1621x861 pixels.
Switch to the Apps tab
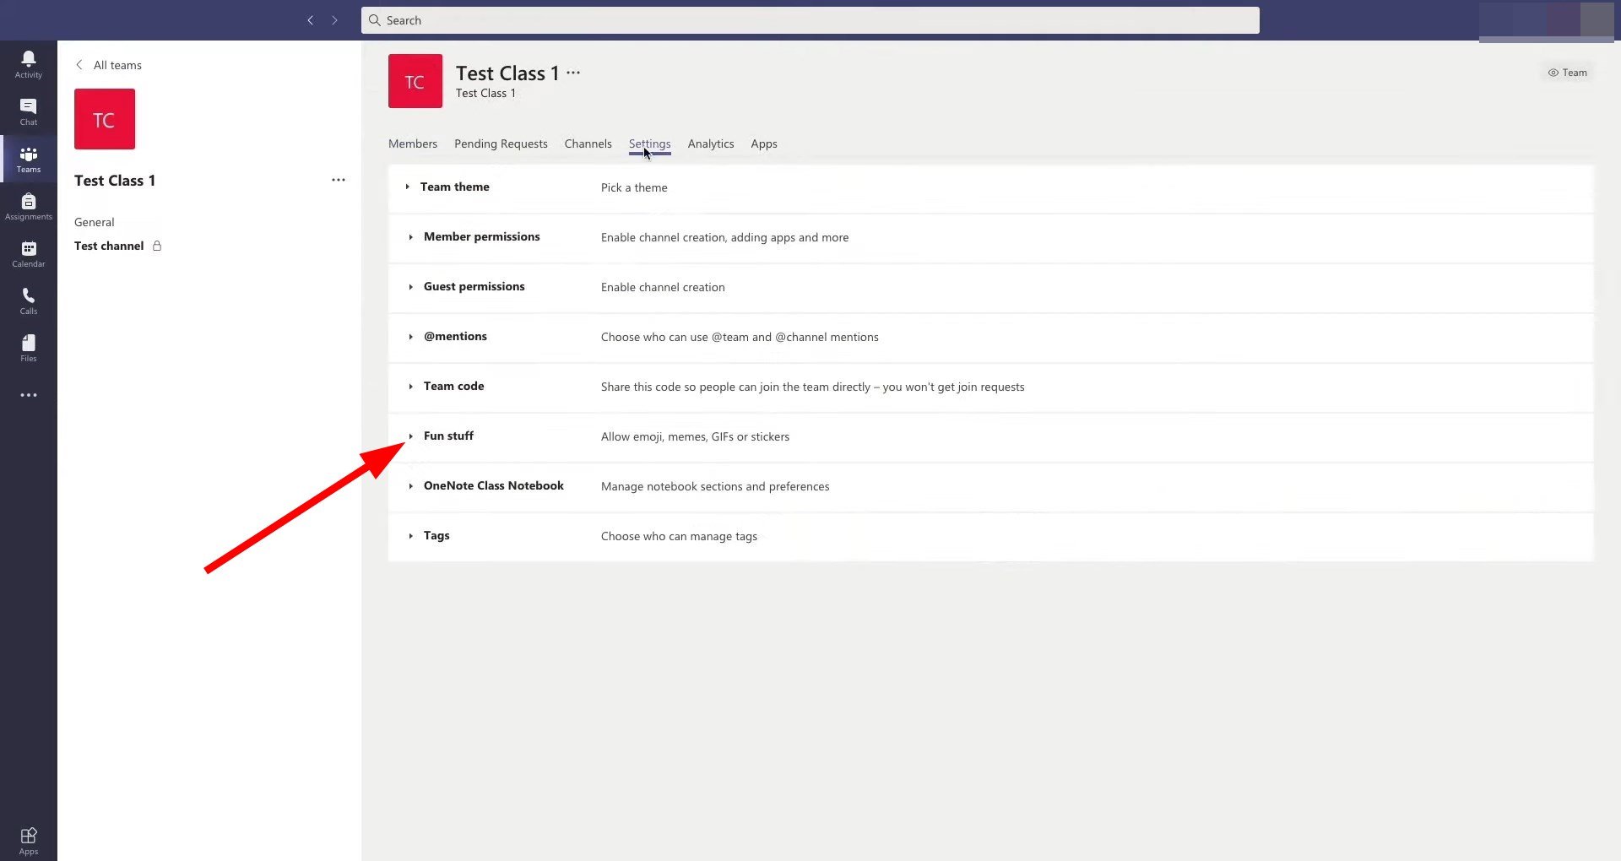pyautogui.click(x=764, y=143)
